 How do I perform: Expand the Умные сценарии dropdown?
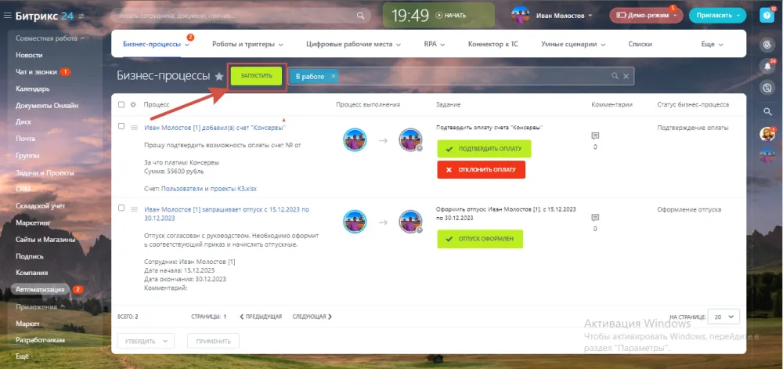point(603,45)
